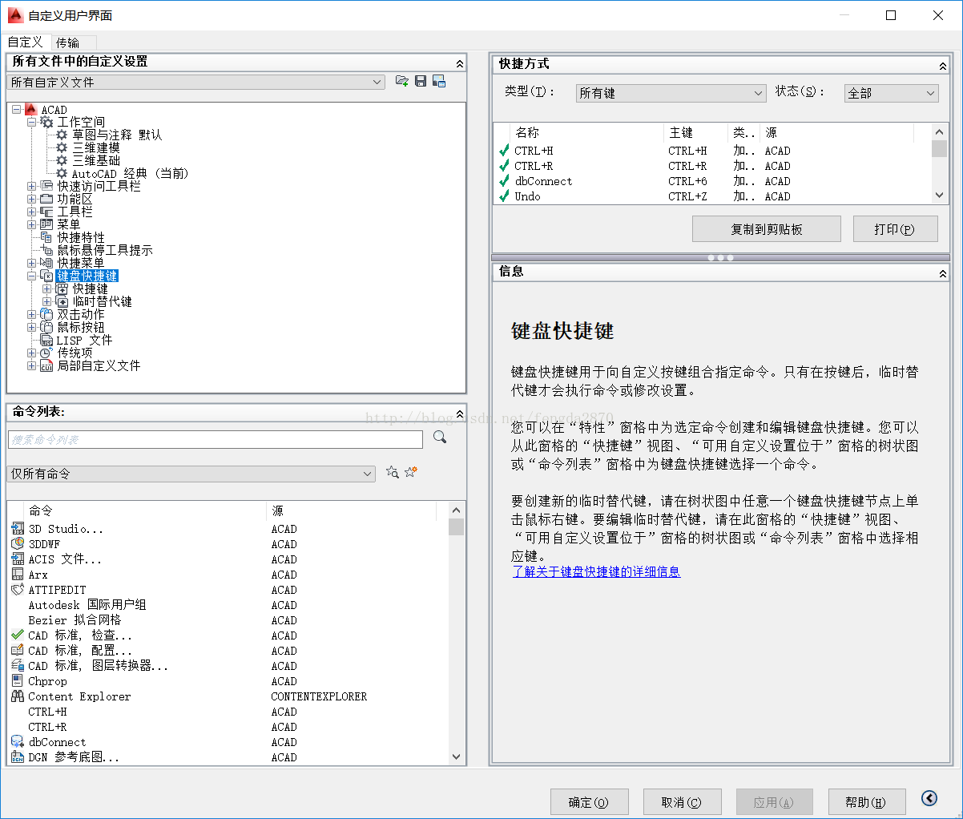Viewport: 963px width, 819px height.
Task: Click the ACIS 文件 command icon
Action: 18,559
